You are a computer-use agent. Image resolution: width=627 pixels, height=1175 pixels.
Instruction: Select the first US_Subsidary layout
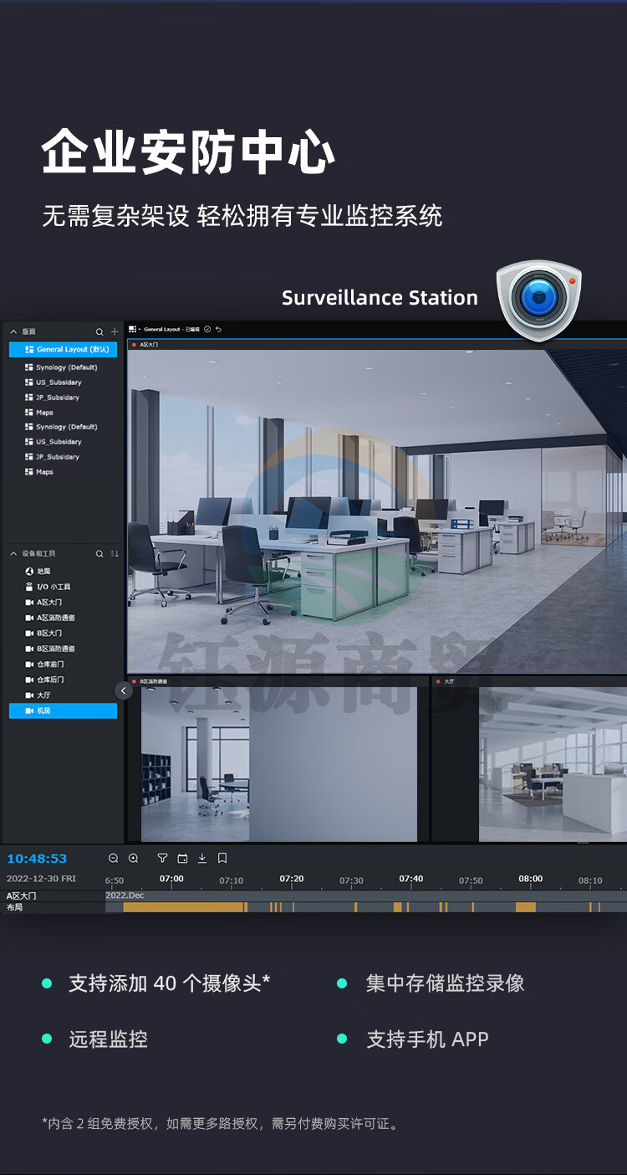(58, 382)
